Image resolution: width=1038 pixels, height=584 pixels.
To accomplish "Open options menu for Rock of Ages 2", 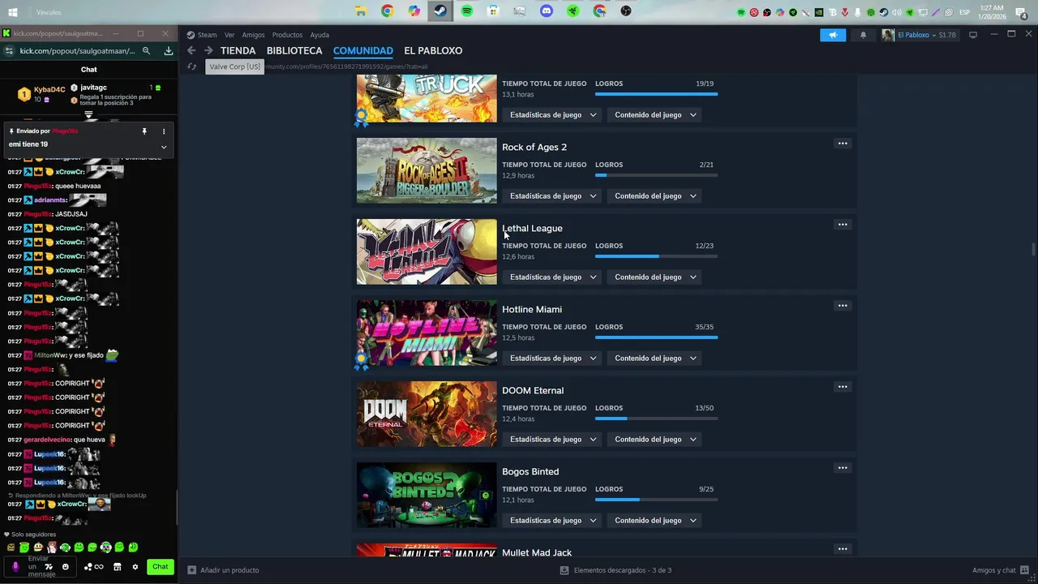I will coord(843,144).
